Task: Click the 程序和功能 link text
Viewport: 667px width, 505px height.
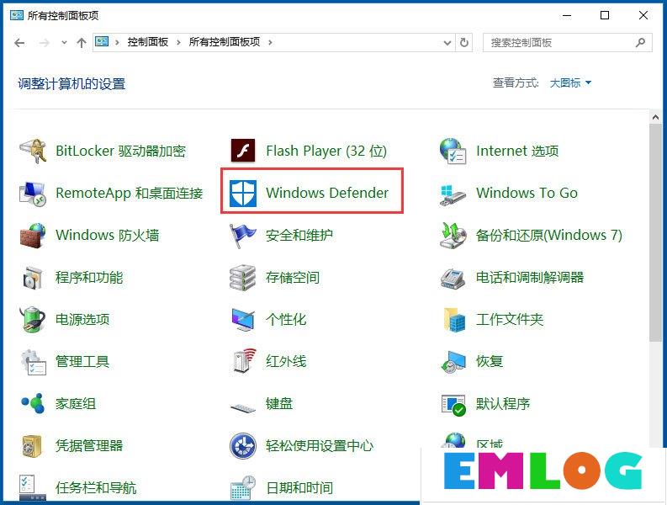Action: (89, 278)
